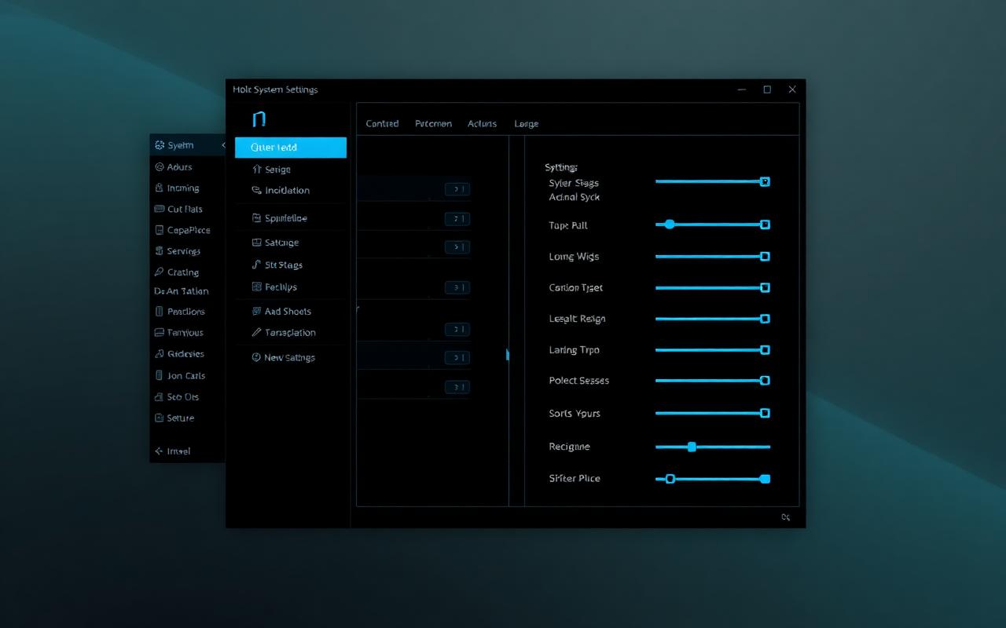Click the music note icon beside Stt Stags
The width and height of the screenshot is (1006, 628).
pos(257,265)
